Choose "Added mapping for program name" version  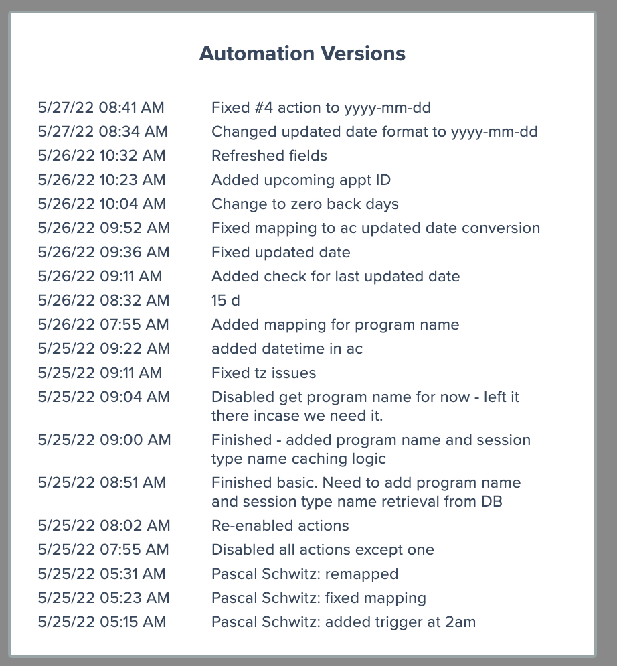pyautogui.click(x=335, y=324)
